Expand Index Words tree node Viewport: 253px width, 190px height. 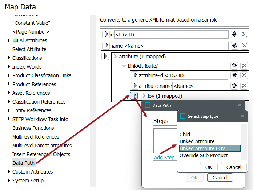click(9, 66)
